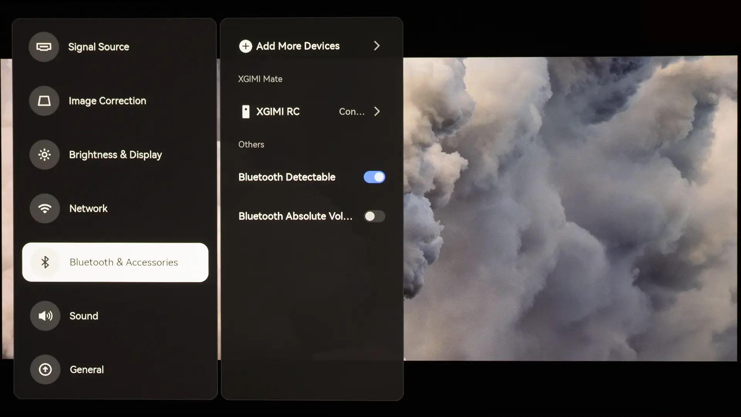The image size is (741, 417).
Task: Click the Brightness & Display sun icon
Action: pos(44,155)
